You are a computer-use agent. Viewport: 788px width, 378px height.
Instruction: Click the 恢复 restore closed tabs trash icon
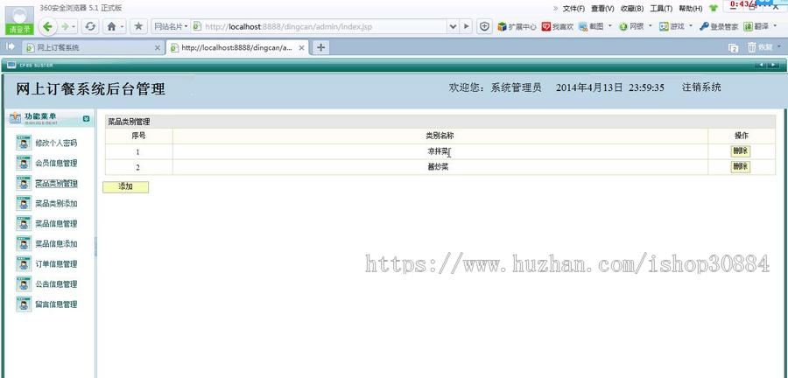click(x=760, y=47)
